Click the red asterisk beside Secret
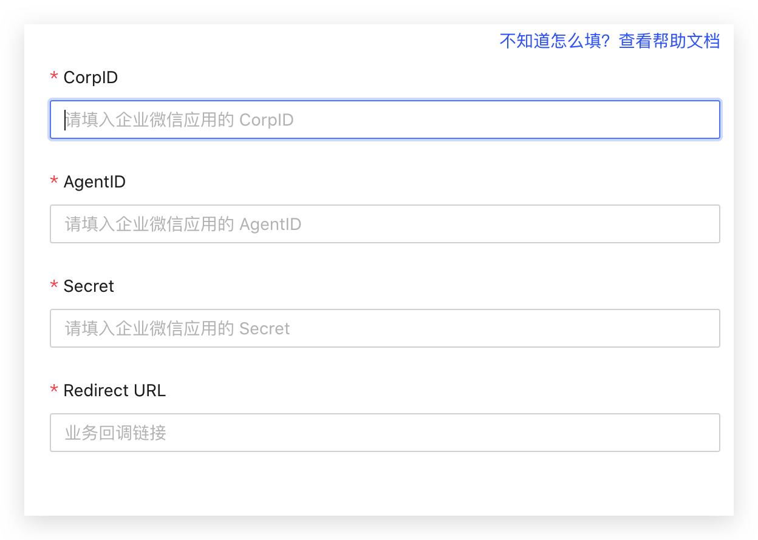758x540 pixels. click(x=54, y=286)
